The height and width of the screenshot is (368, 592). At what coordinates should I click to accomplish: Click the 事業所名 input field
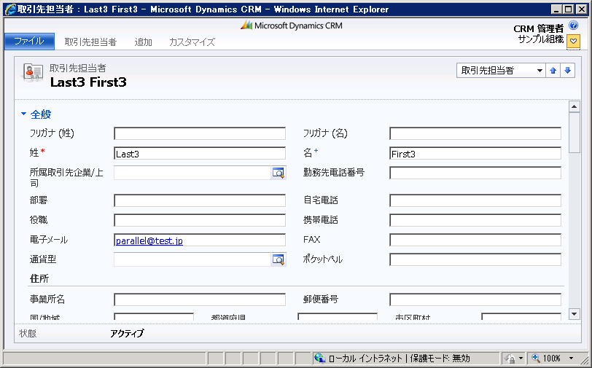click(200, 300)
